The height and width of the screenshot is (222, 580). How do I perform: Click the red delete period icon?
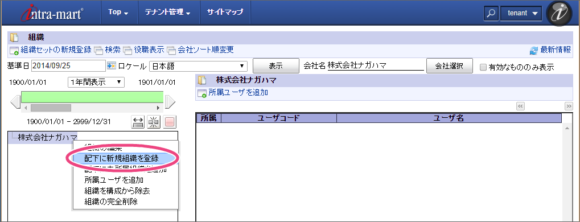coord(170,122)
